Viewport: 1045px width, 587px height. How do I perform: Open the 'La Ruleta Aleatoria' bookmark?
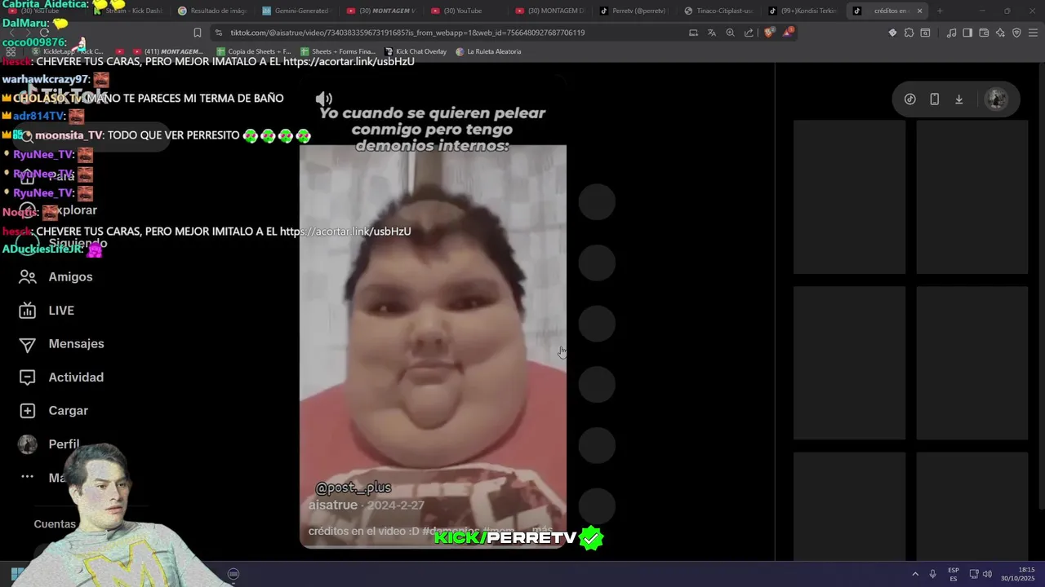488,51
